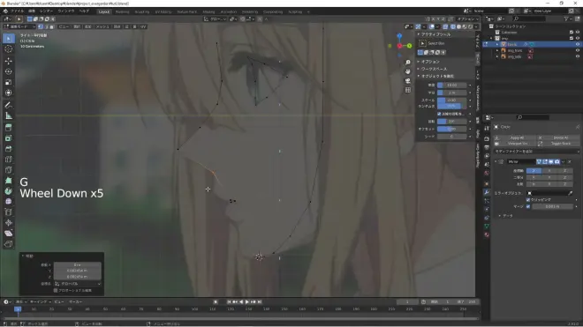Select the Select Box tool

click(x=9, y=39)
